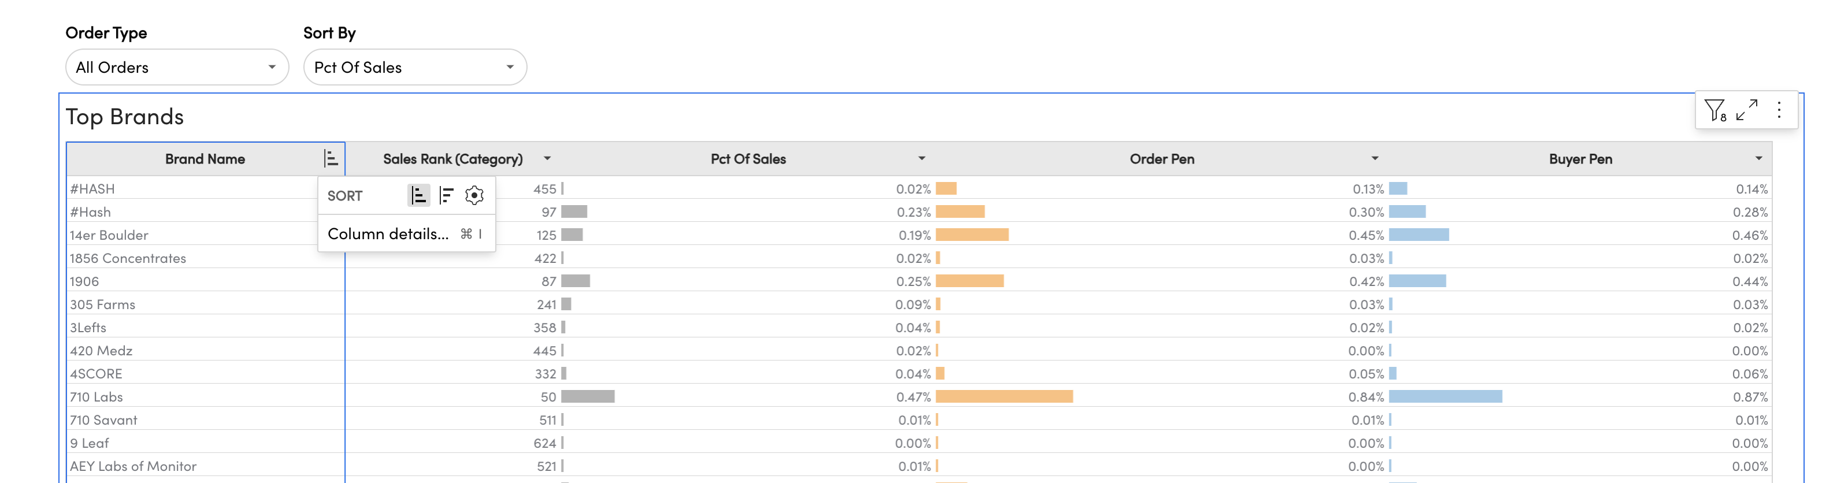Expand the Top Brands tile to fullscreen
This screenshot has height=483, width=1848.
(x=1747, y=110)
